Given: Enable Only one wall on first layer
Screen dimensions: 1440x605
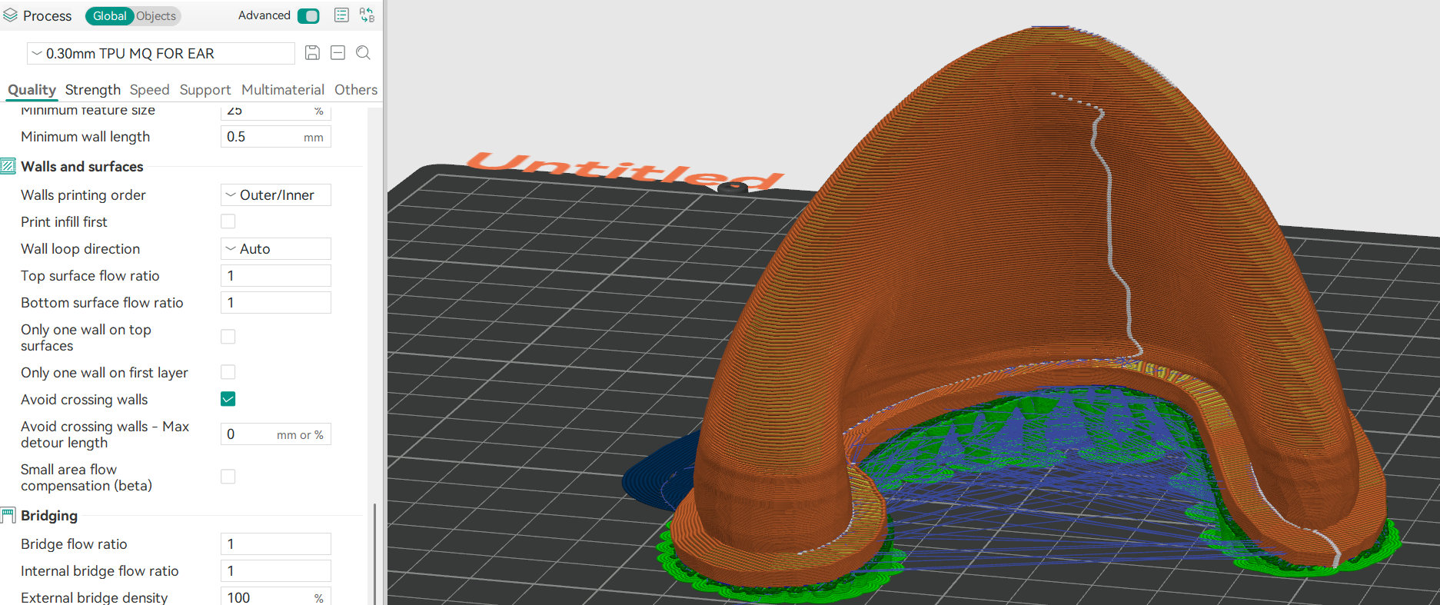Looking at the screenshot, I should tap(228, 372).
